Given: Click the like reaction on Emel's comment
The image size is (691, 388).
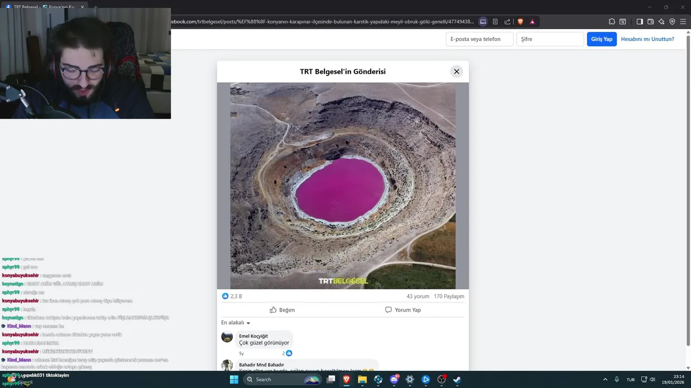Looking at the screenshot, I should click(289, 354).
